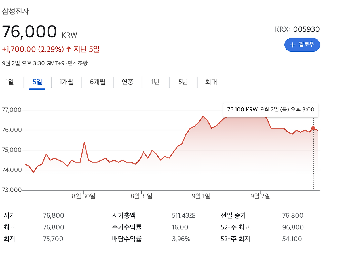Image resolution: width=363 pixels, height=258 pixels.
Task: Show the 최대 maximum chart range
Action: click(x=210, y=82)
